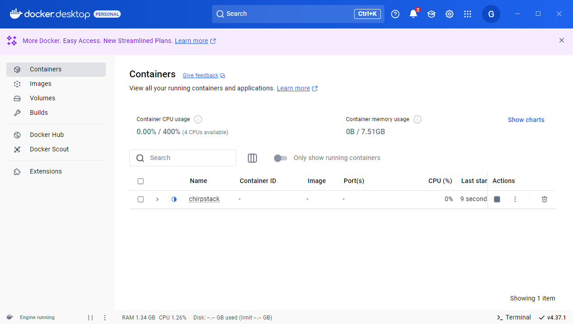The width and height of the screenshot is (573, 324).
Task: Open the Learning center graduation cap icon
Action: 431,14
